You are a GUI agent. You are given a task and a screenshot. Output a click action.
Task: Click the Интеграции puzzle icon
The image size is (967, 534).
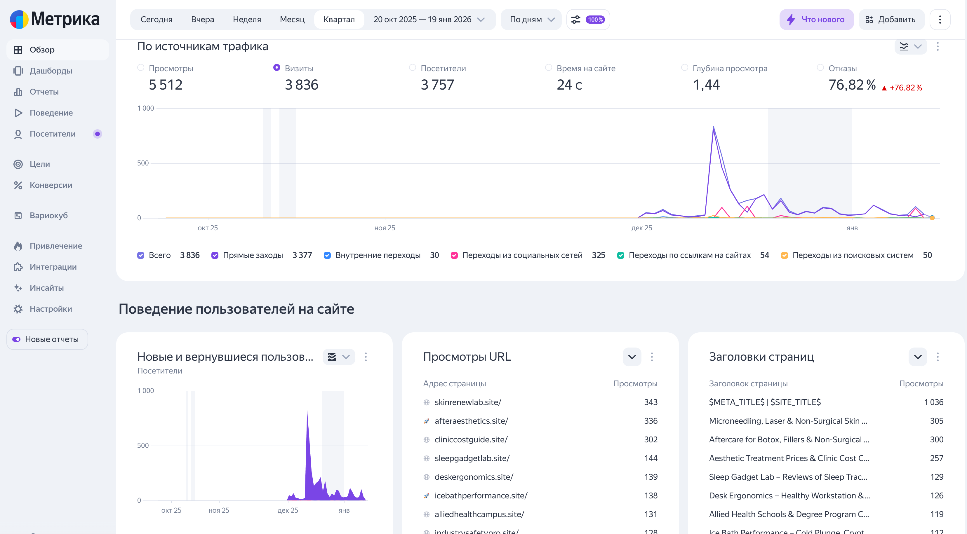[18, 267]
